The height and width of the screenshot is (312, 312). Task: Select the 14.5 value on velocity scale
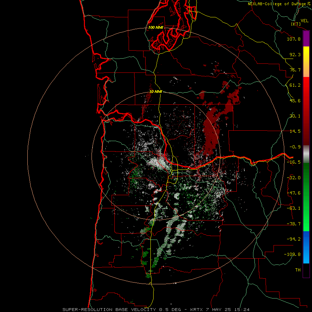point(295,131)
